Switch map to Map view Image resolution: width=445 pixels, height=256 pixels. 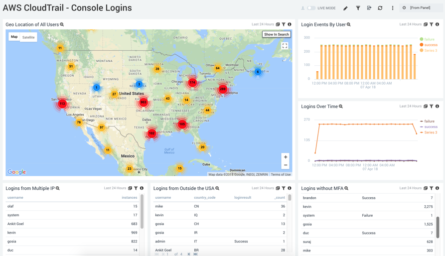(14, 37)
